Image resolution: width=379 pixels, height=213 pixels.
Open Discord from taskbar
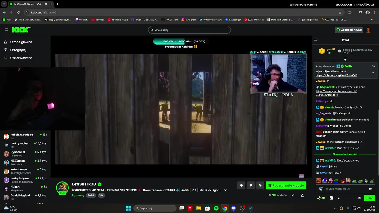click(x=233, y=208)
